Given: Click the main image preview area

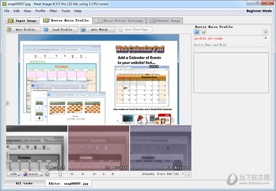Looking at the screenshot, I should pos(98,79).
